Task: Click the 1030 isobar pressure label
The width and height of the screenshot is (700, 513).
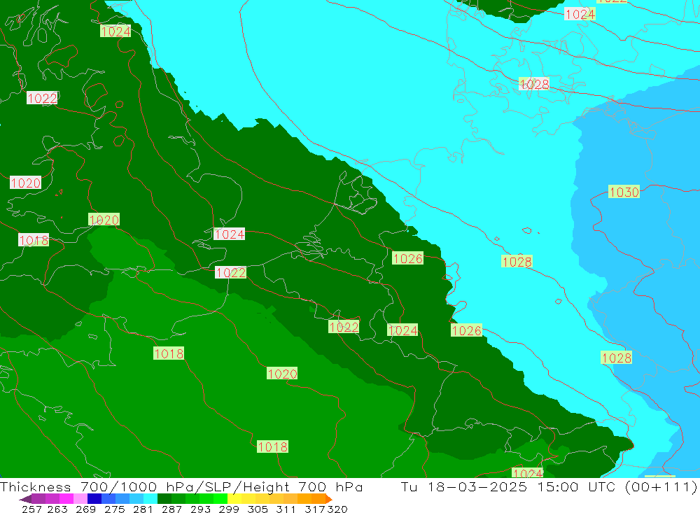Action: point(624,192)
